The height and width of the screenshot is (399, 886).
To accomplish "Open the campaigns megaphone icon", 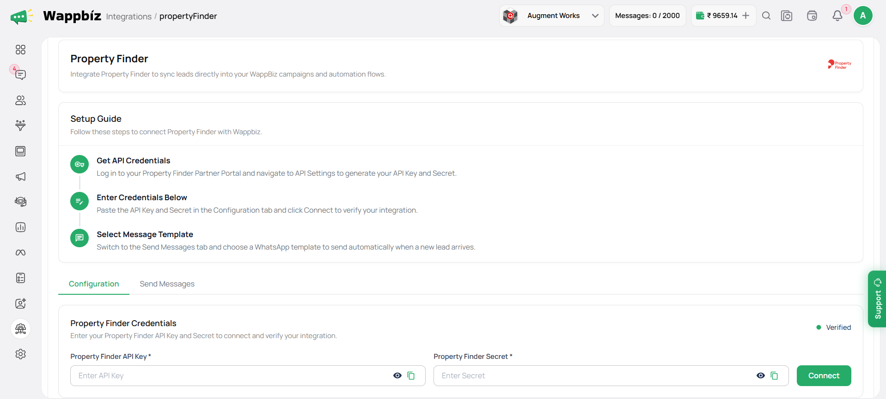I will click(x=20, y=177).
